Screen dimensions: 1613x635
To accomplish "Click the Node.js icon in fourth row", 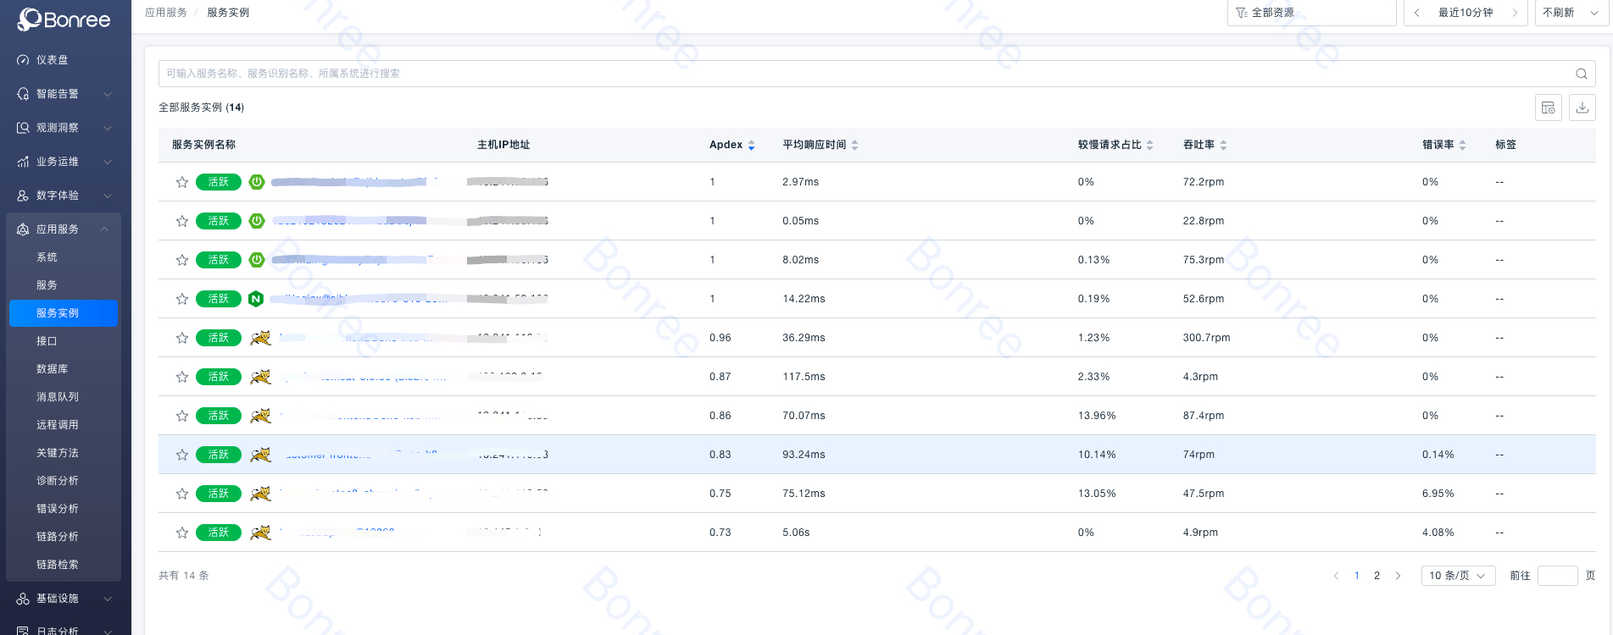I will pyautogui.click(x=256, y=299).
